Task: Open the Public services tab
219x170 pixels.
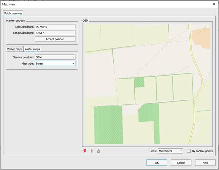Action: click(x=13, y=13)
